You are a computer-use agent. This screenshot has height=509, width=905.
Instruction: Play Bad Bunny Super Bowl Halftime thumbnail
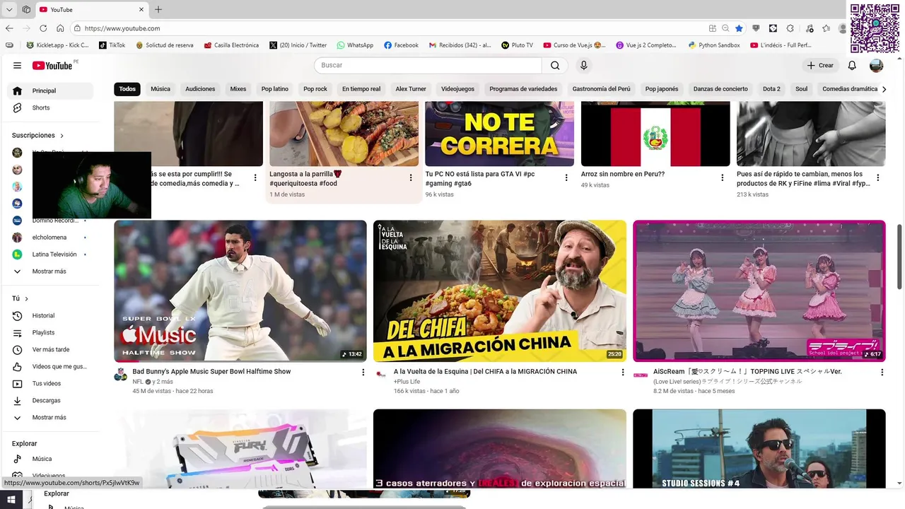[240, 291]
